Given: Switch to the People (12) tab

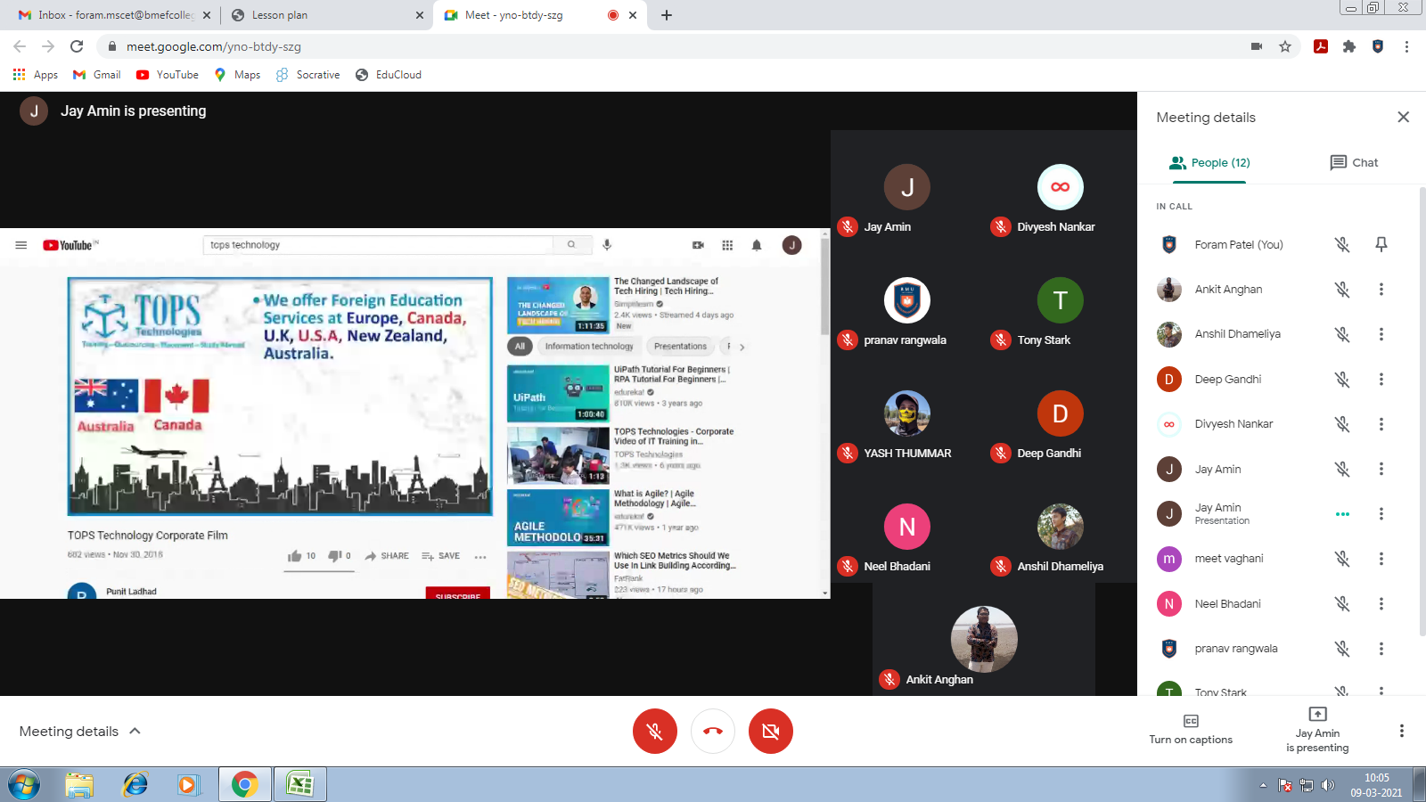Looking at the screenshot, I should 1209,163.
